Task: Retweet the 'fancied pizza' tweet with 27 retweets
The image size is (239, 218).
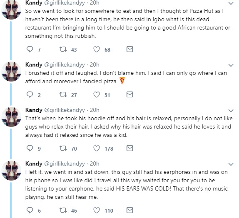Action: tap(63, 94)
